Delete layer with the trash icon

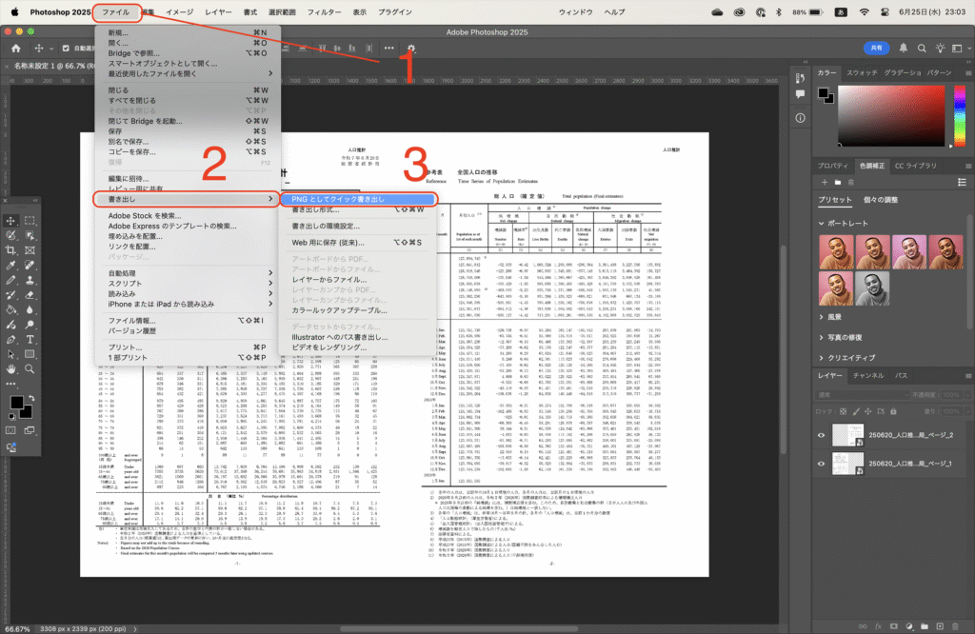(955, 626)
